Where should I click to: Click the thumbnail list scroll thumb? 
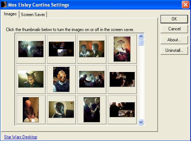point(141,42)
